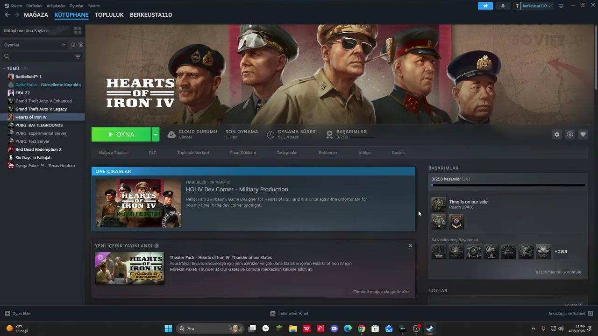
Task: Sort games by recent activity clock icon
Action: [73, 45]
